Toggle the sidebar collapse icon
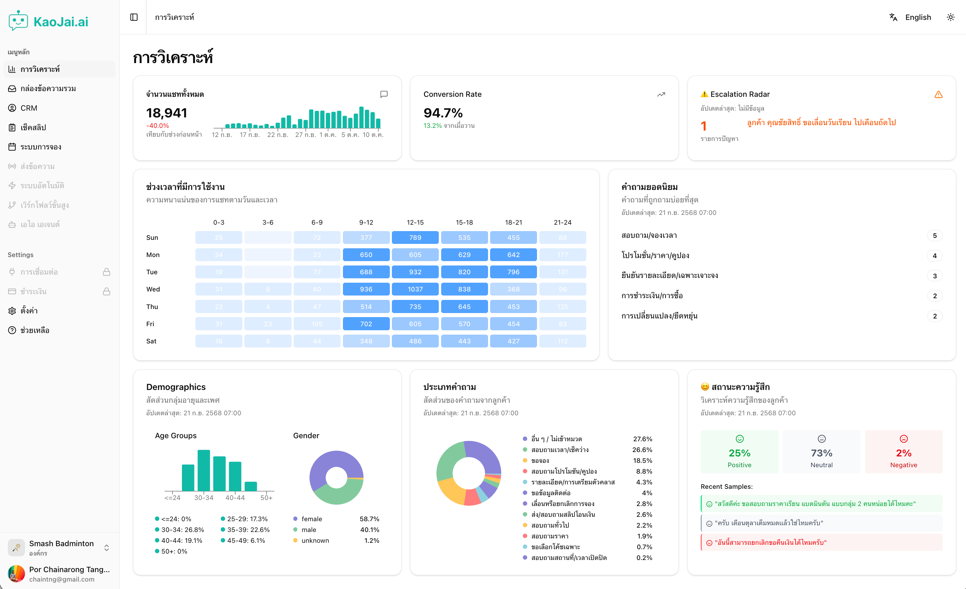Viewport: 966px width, 589px height. [x=134, y=17]
